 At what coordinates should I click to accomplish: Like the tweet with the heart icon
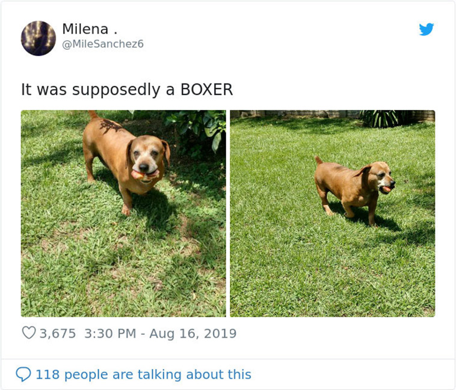pyautogui.click(x=29, y=333)
